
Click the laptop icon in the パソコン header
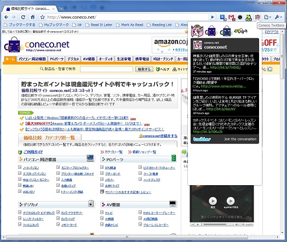tap(90, 158)
